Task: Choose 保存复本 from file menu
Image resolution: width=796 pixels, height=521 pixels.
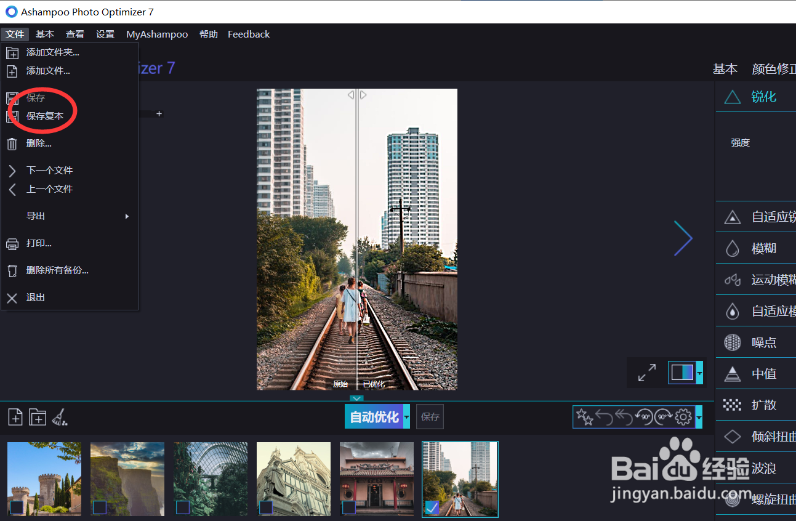Action: 70,116
